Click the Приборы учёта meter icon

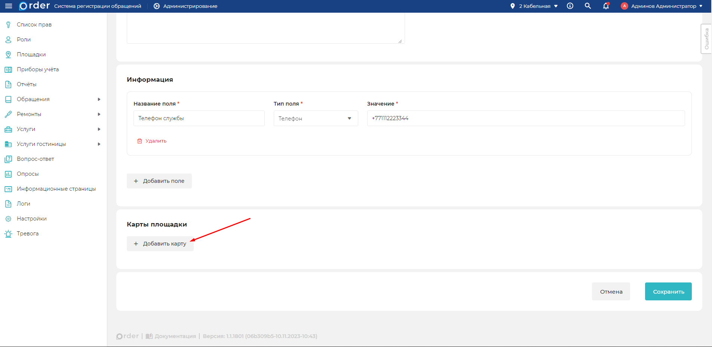[x=8, y=69]
